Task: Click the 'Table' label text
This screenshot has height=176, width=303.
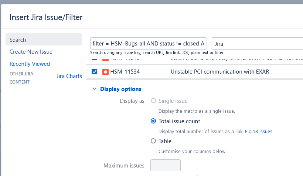Action: click(x=165, y=141)
